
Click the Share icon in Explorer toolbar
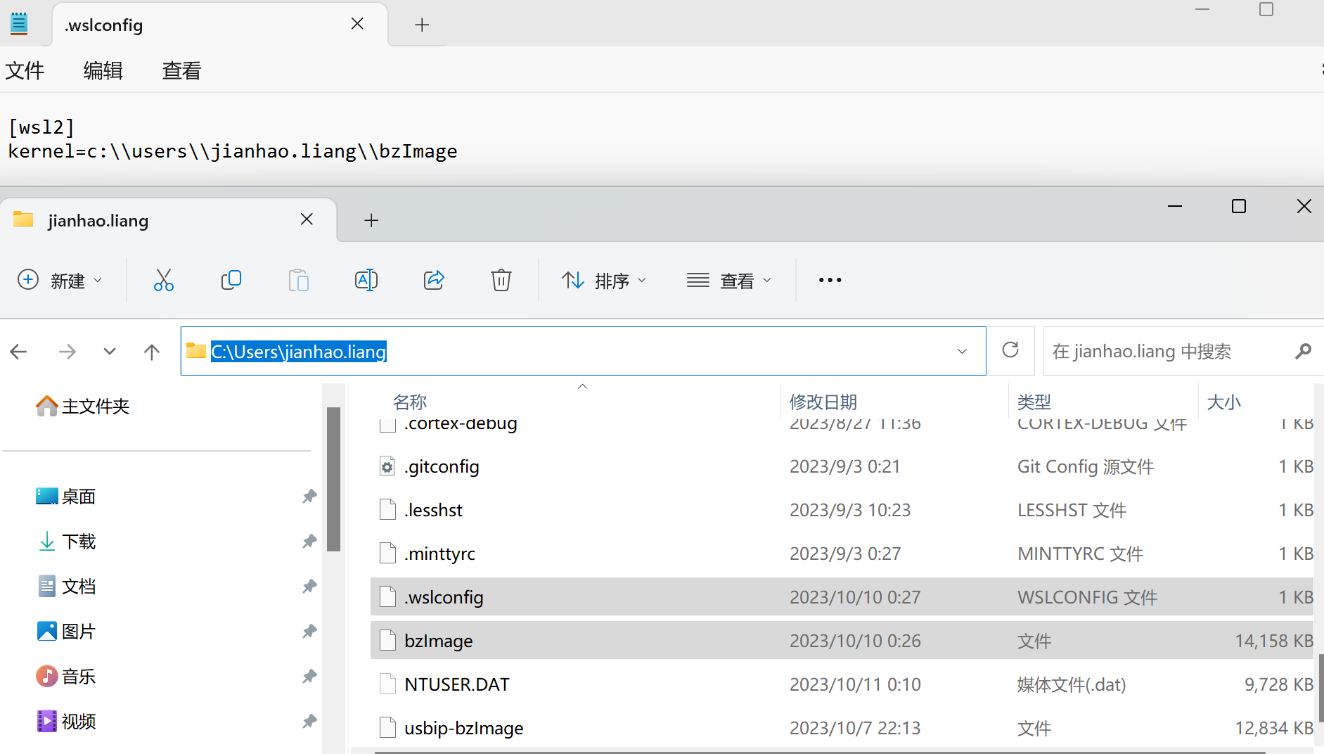(x=434, y=280)
